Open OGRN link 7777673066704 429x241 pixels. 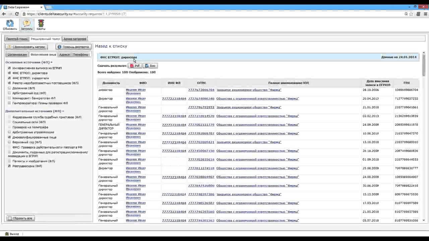point(201,90)
